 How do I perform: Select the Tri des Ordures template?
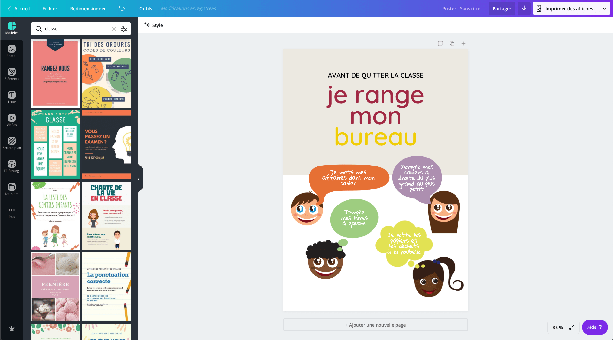click(106, 73)
